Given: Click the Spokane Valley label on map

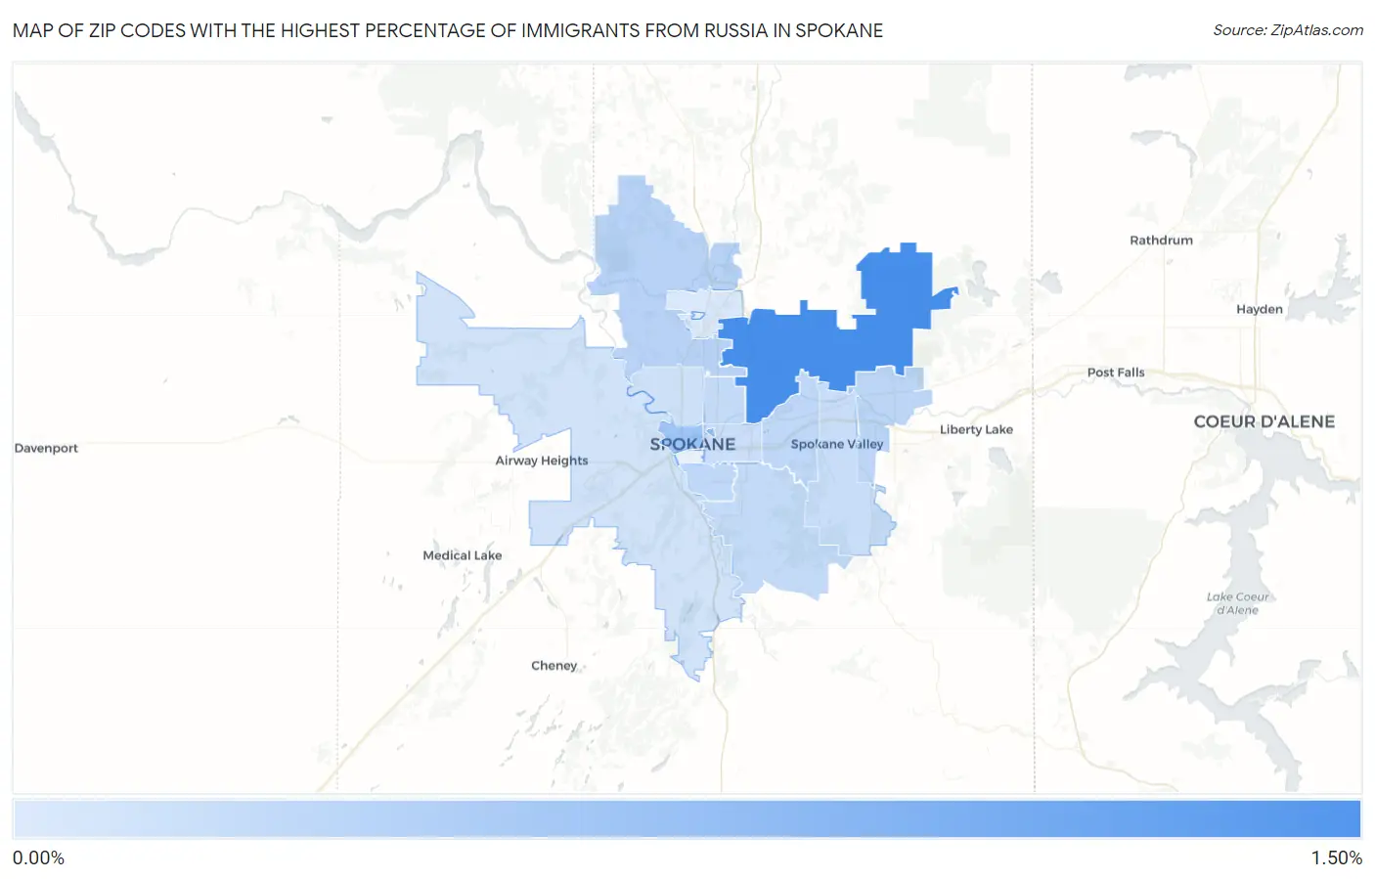Looking at the screenshot, I should click(x=837, y=444).
